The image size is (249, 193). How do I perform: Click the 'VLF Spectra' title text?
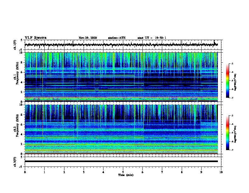36,38
